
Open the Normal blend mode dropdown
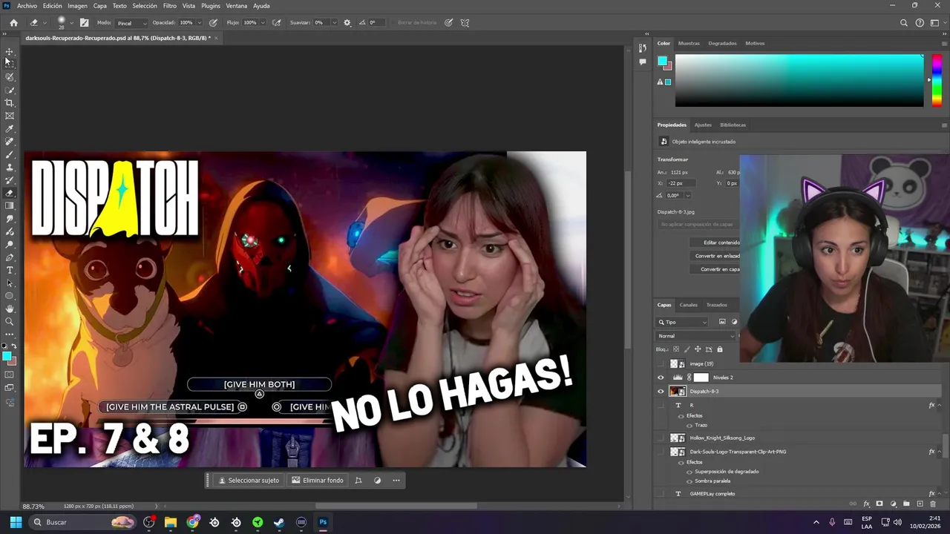click(695, 336)
